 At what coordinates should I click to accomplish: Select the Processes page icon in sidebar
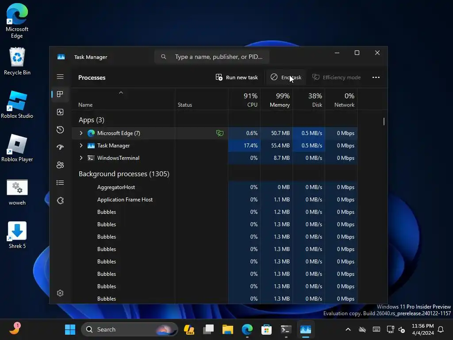[60, 94]
